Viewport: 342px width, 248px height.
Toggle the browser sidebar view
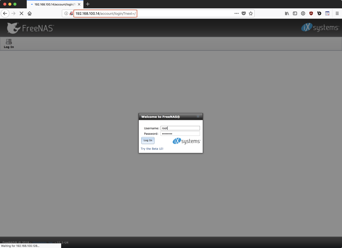point(295,13)
